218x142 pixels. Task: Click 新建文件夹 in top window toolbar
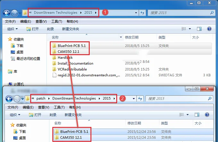[71, 29]
